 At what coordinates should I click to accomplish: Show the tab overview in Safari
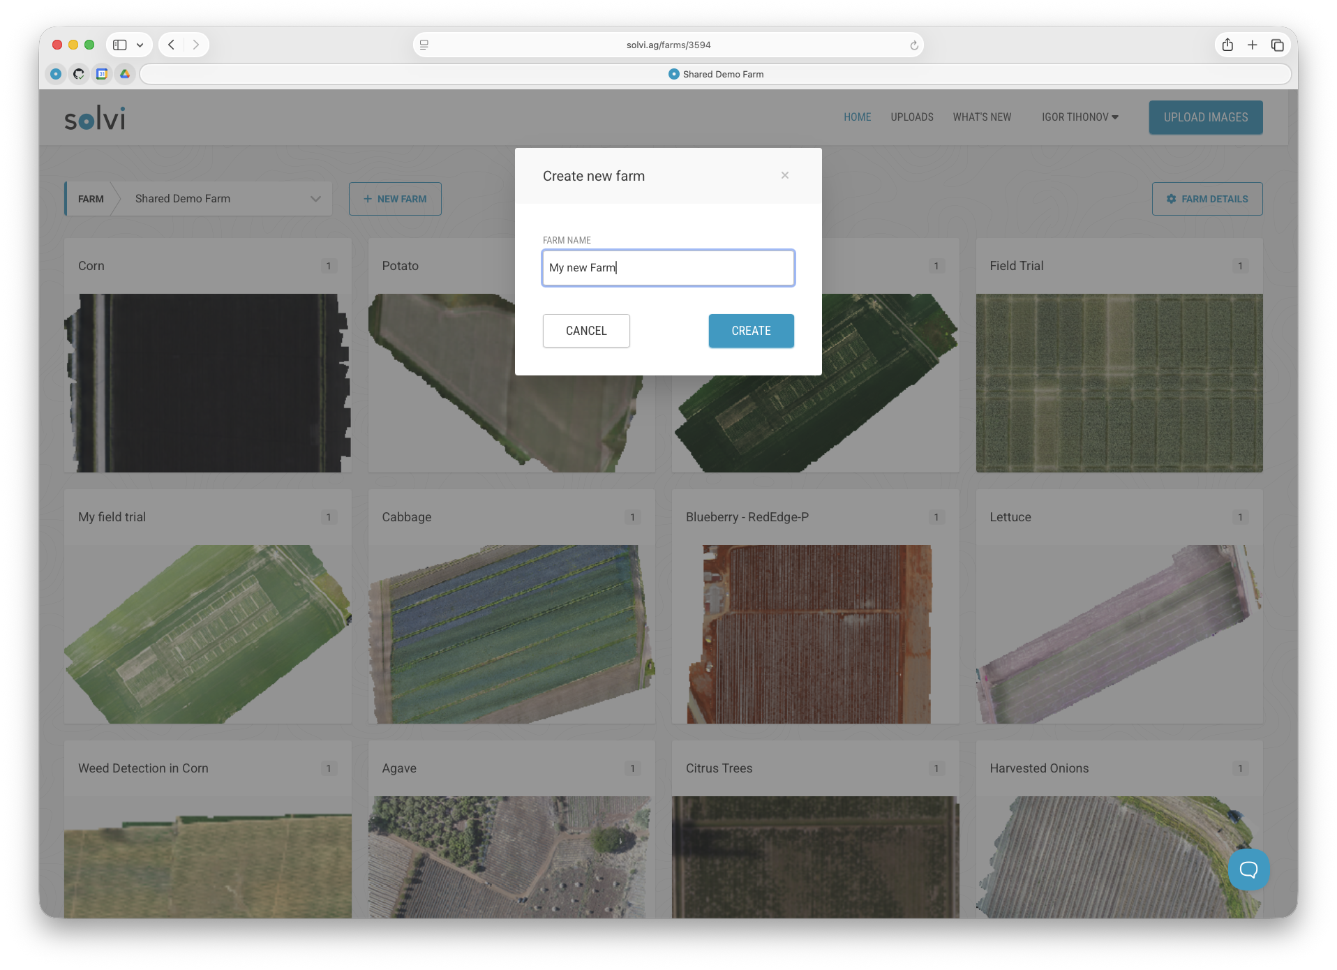1278,45
